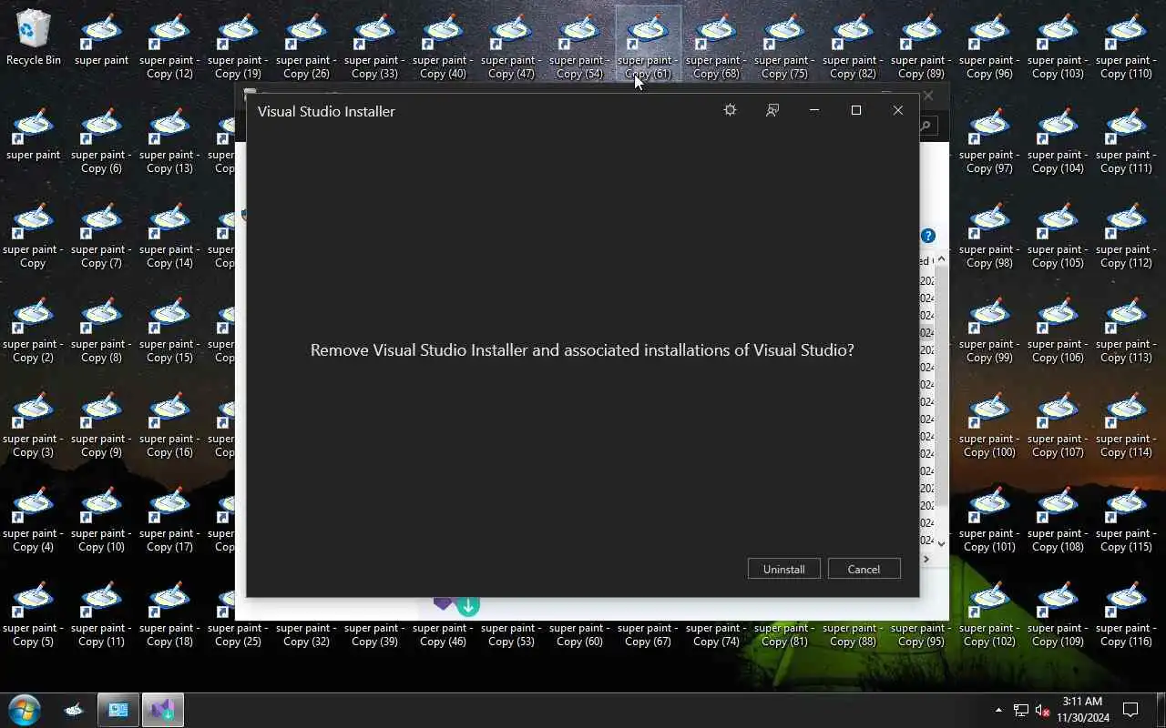Select 'super paint - Copy (5)' shortcut
The width and height of the screenshot is (1166, 728).
click(33, 613)
